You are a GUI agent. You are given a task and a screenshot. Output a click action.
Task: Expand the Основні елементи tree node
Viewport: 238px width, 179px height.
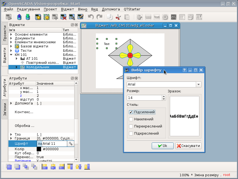11,35
